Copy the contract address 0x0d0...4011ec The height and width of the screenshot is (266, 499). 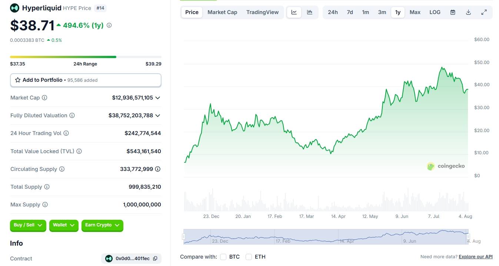click(155, 259)
